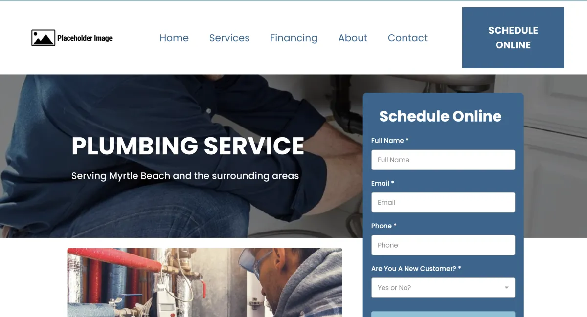Select the Phone input field
The width and height of the screenshot is (587, 317).
coord(443,245)
